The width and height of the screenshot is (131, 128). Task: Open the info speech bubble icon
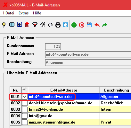(12, 25)
